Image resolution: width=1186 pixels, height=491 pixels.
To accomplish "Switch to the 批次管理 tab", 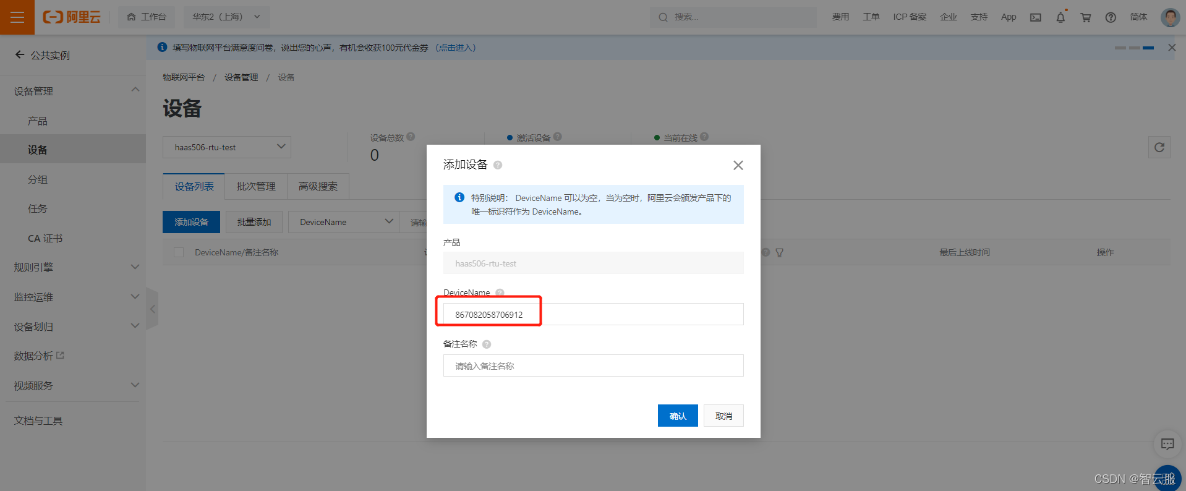I will pos(256,187).
